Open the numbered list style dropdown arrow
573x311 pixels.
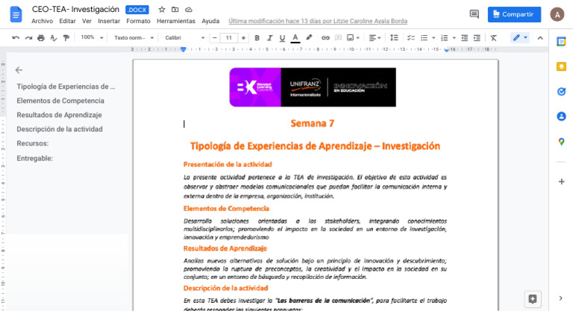454,37
